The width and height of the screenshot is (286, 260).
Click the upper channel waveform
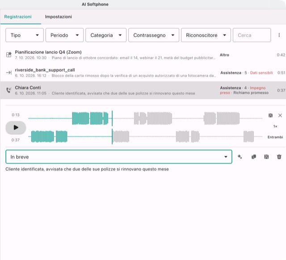click(x=145, y=119)
